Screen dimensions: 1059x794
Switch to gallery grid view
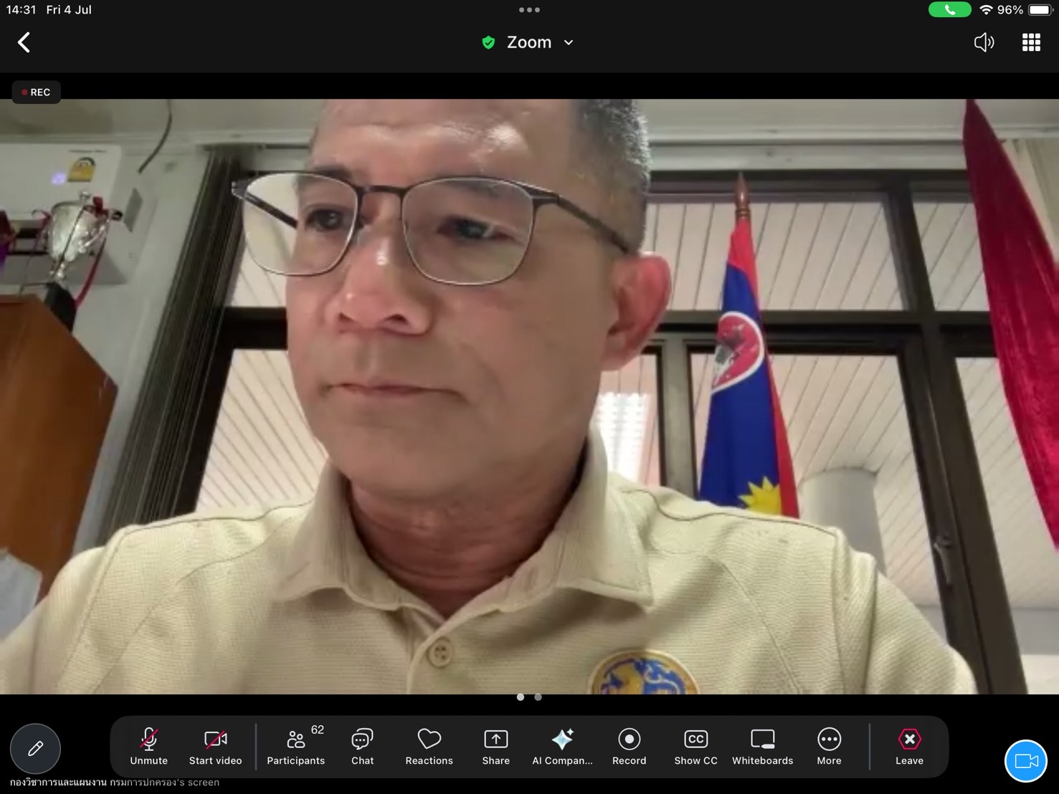pyautogui.click(x=1031, y=42)
